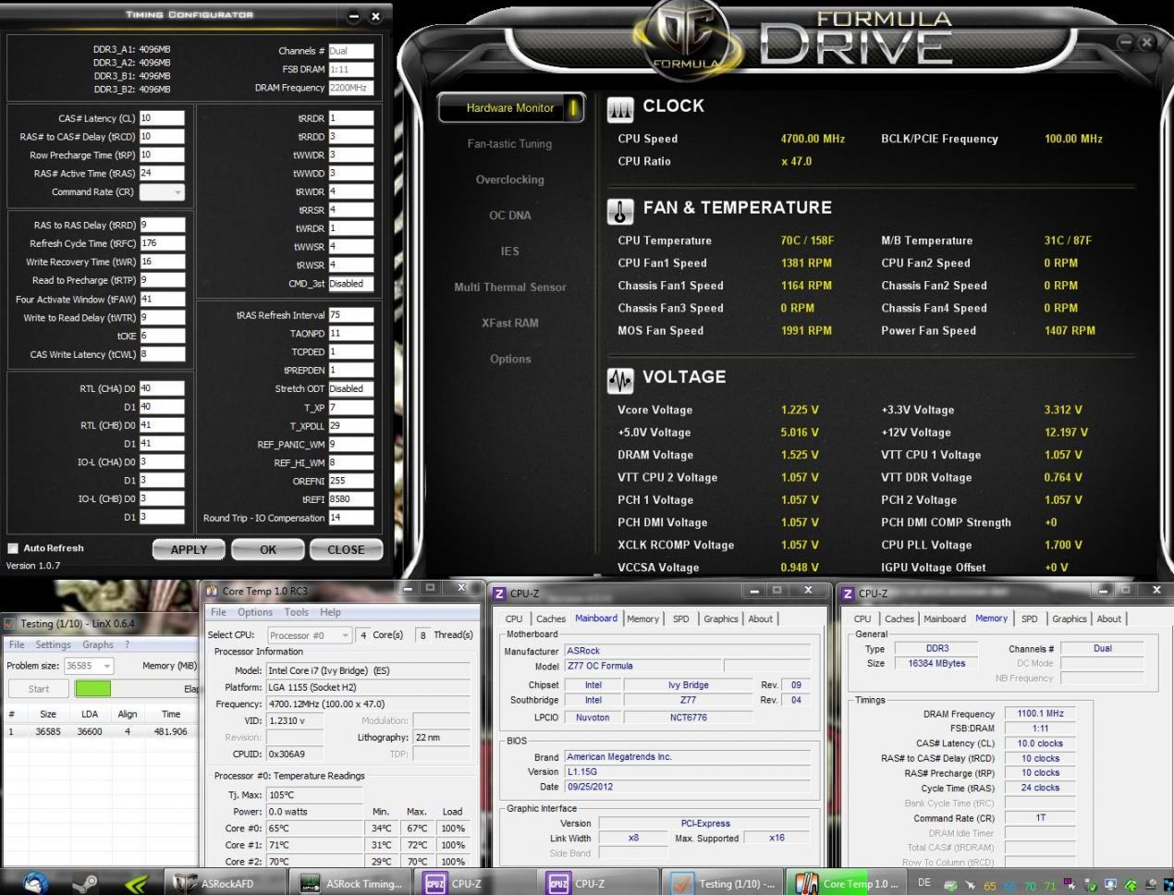Screen dimensions: 1174x895
Task: Close the Timing Configurator with the X icon
Action: tap(375, 16)
